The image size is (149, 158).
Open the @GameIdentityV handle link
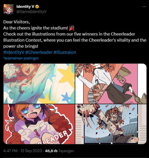click(31, 12)
